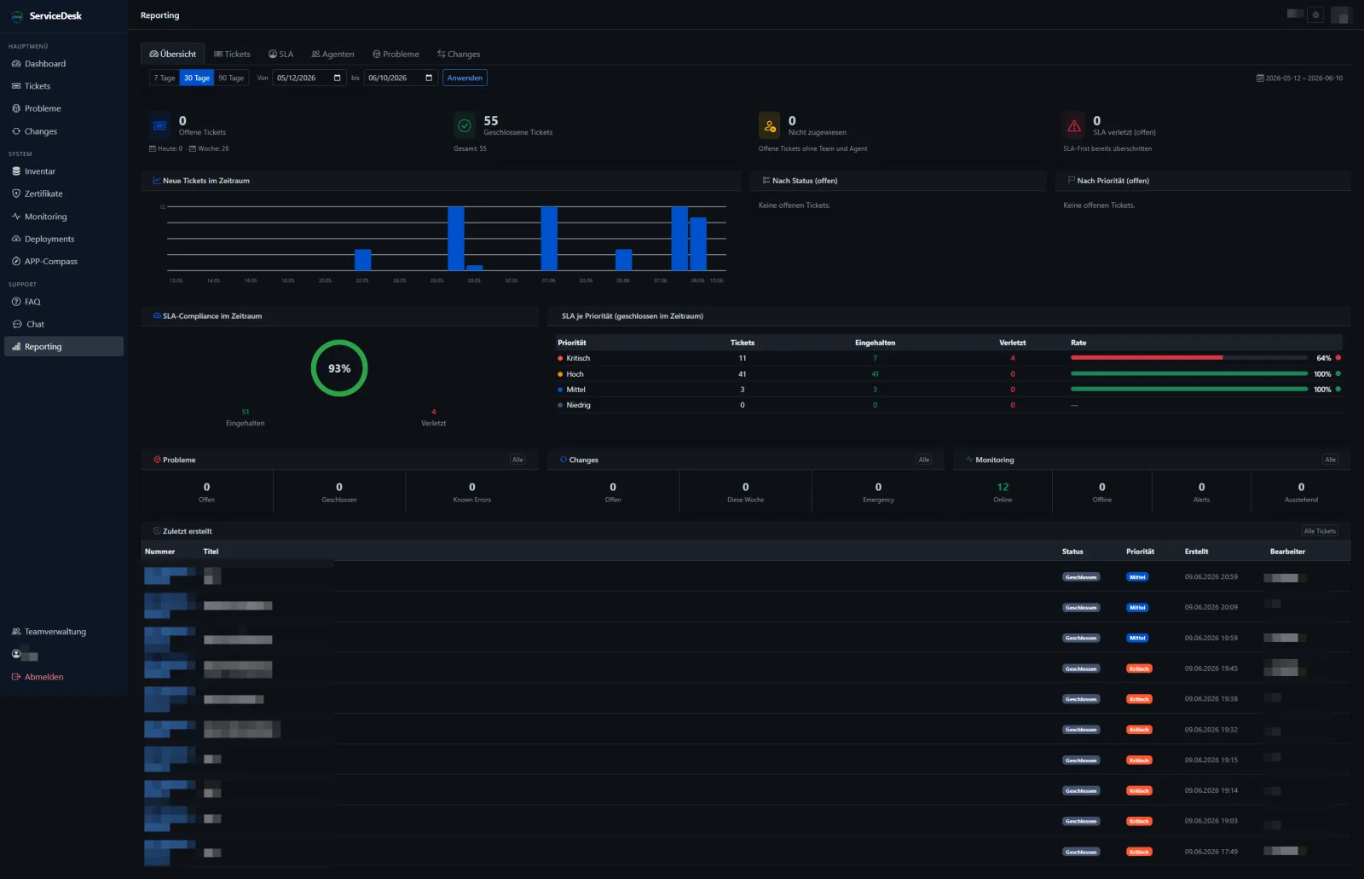Click the Emergency count in Changes panel

pyautogui.click(x=878, y=488)
